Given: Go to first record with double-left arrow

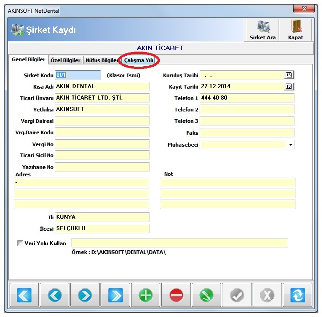Looking at the screenshot, I should coord(24,295).
